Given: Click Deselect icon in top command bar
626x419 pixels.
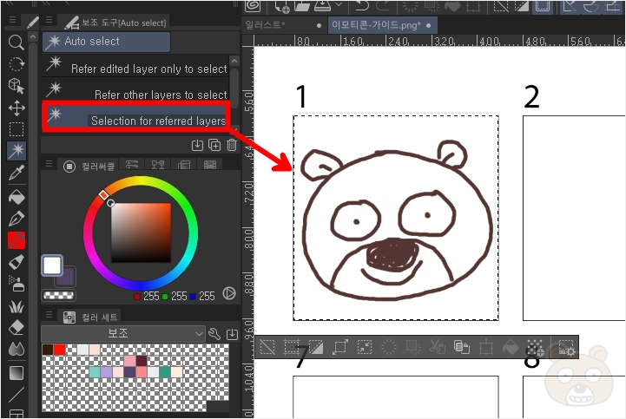Looking at the screenshot, I should (x=502, y=6).
